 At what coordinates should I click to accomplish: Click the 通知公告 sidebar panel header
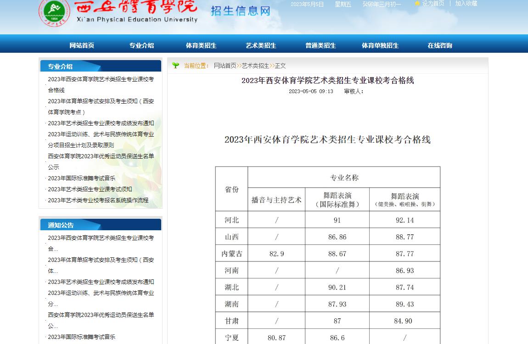click(101, 225)
